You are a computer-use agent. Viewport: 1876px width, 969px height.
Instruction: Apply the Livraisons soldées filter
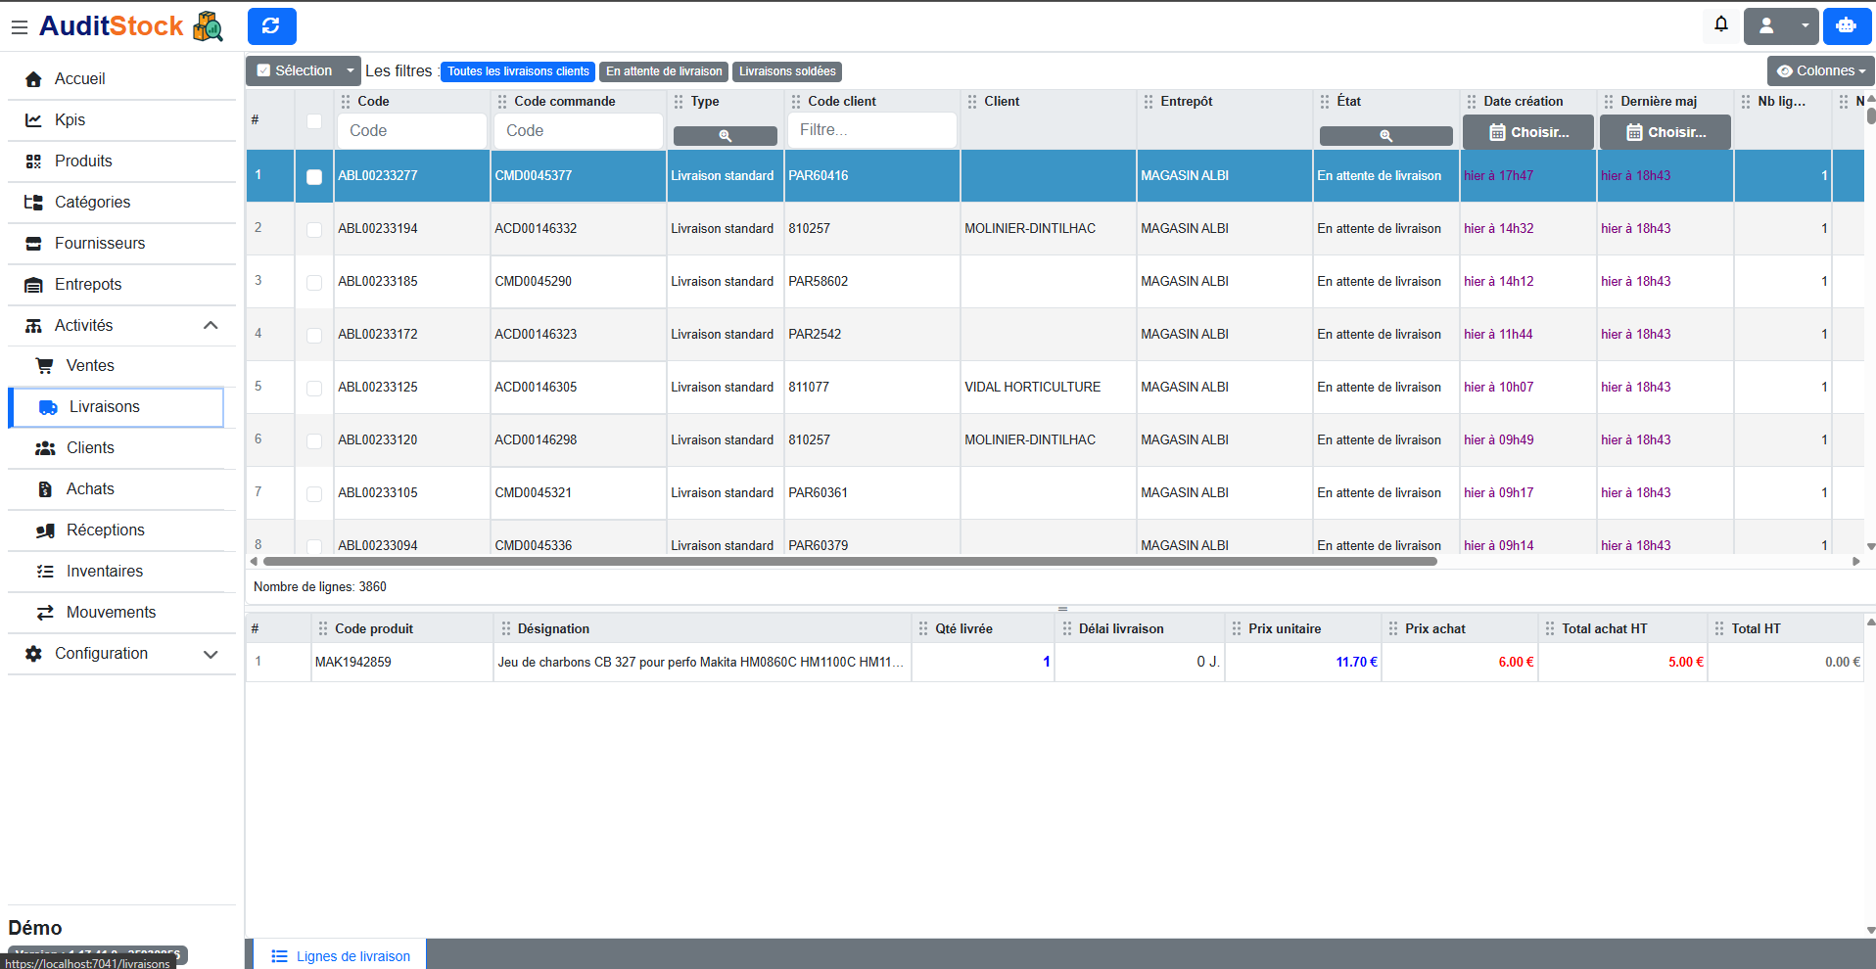pyautogui.click(x=786, y=71)
